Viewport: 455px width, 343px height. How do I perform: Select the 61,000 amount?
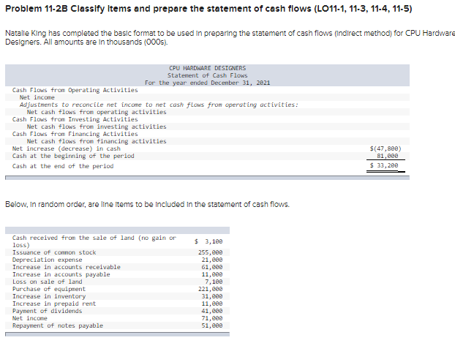point(212,267)
